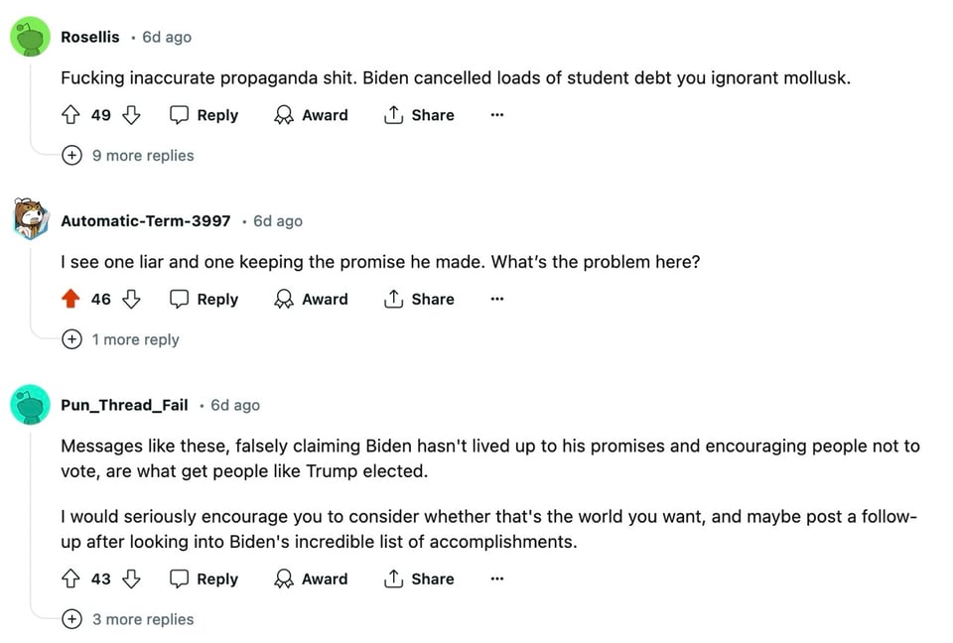Upvote the Rosellis comment
Screen dimensions: 953x643
point(71,115)
